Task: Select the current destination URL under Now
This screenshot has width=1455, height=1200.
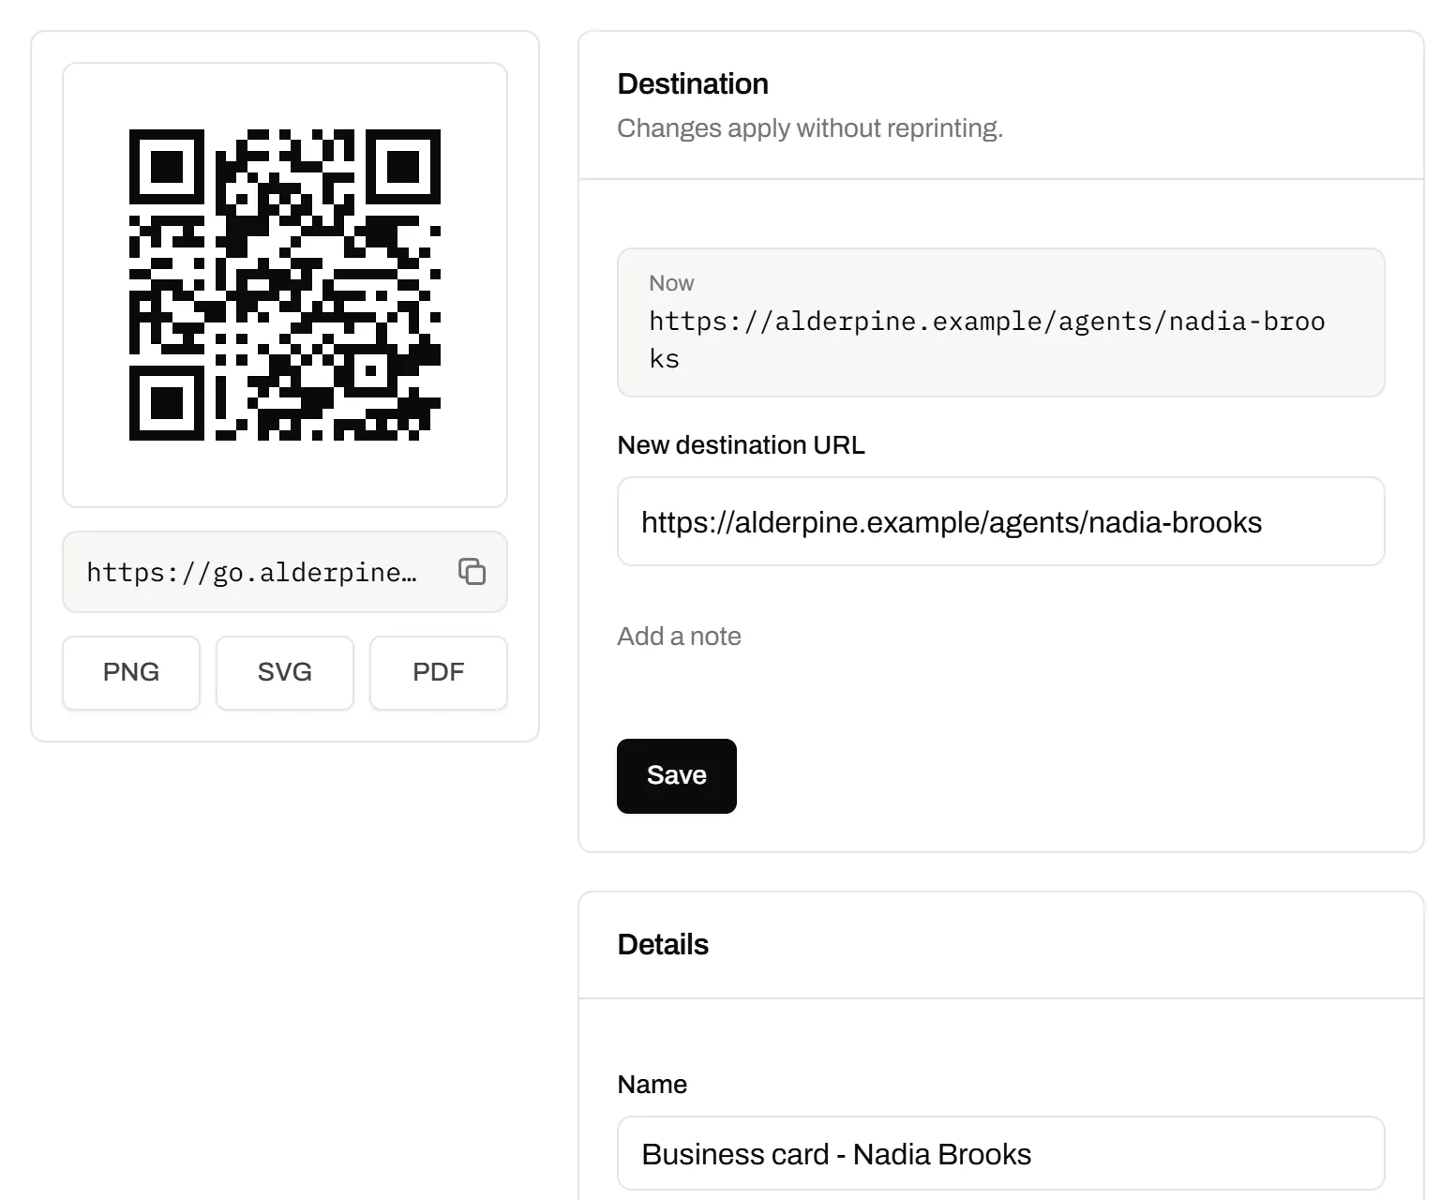Action: 986,339
